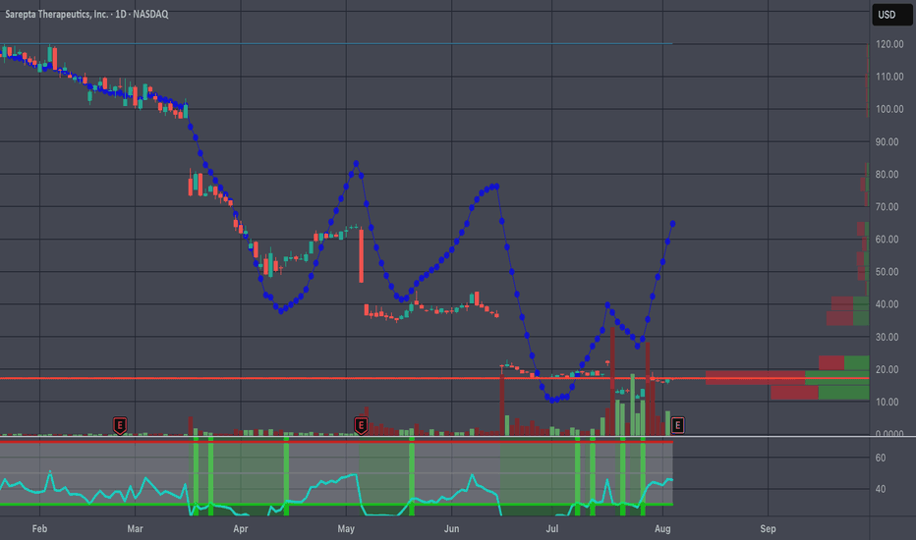
Task: Click the Jul date label
Action: [552, 529]
